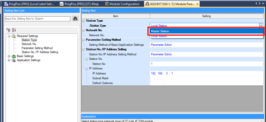Expand Application Settings tree node
The width and height of the screenshot is (266, 122).
pos(9,60)
